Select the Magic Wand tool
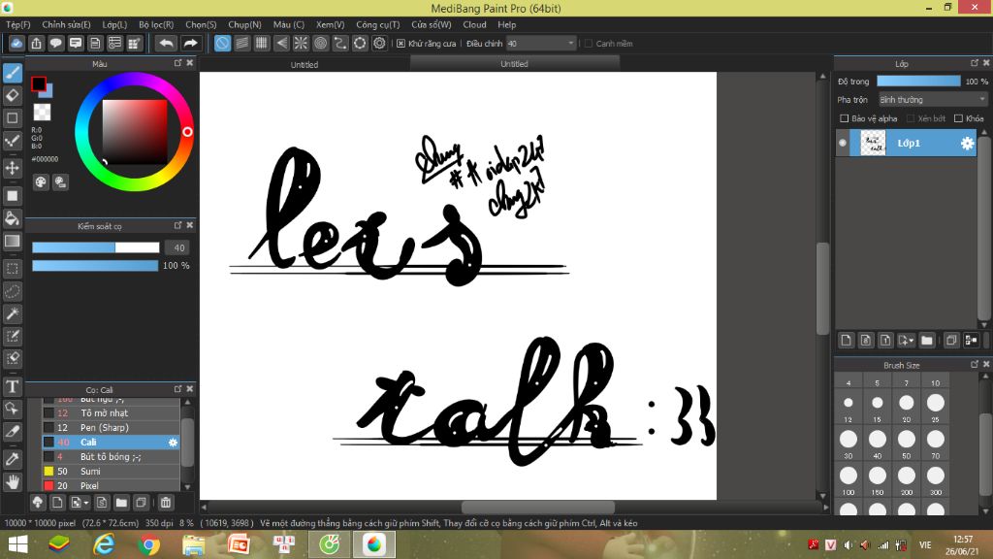Viewport: 993px width, 559px height. click(12, 313)
